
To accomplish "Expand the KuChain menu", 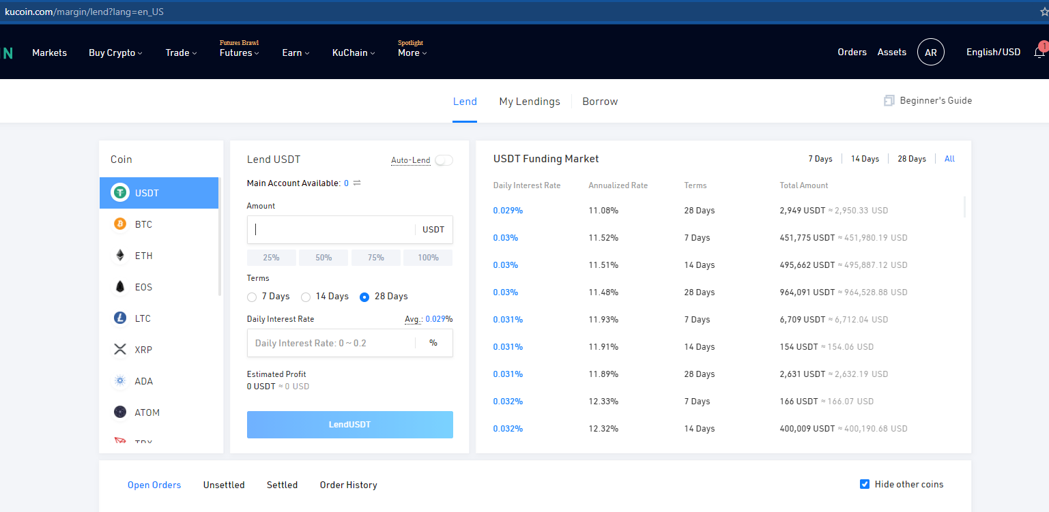I will (x=354, y=52).
